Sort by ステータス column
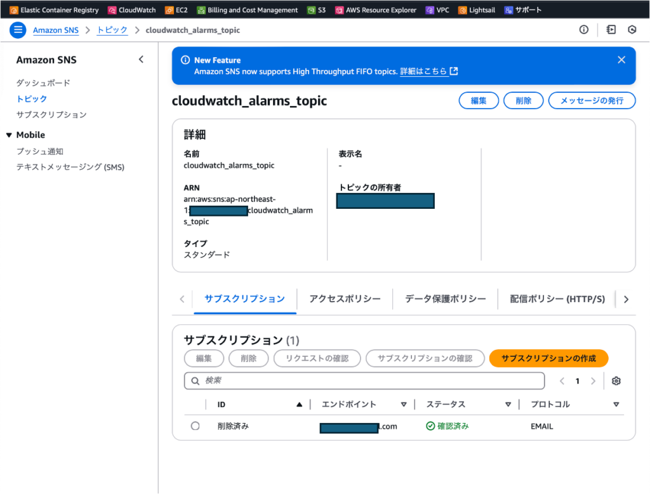 point(508,404)
